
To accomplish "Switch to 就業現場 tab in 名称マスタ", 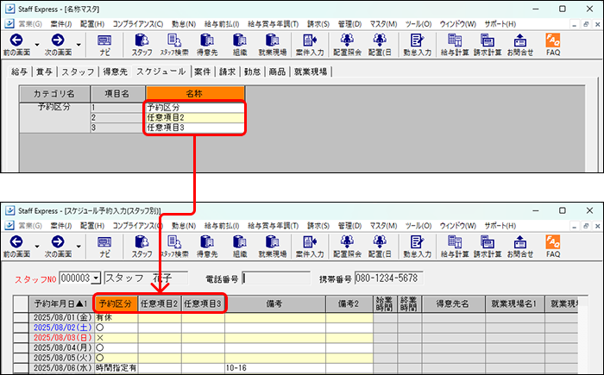I will pyautogui.click(x=311, y=72).
